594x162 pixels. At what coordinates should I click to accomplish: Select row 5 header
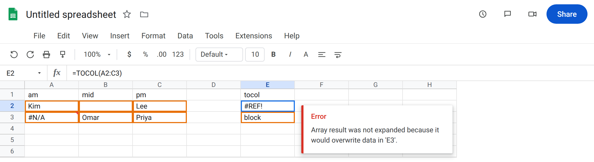(12, 140)
